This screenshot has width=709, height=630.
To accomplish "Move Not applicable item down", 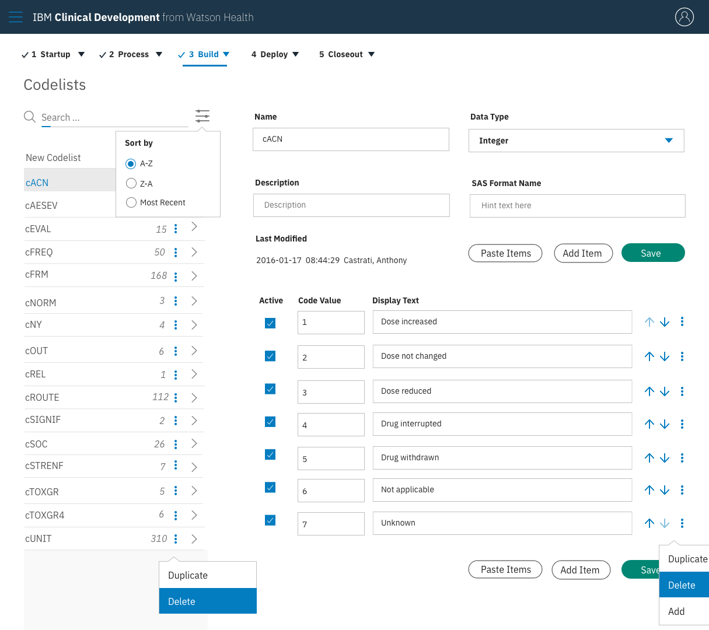I will click(x=665, y=490).
